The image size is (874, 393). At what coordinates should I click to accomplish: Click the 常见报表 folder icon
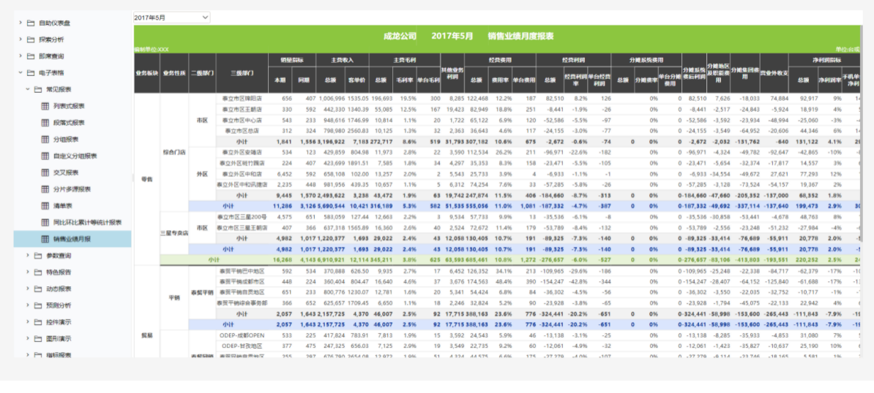pos(37,90)
